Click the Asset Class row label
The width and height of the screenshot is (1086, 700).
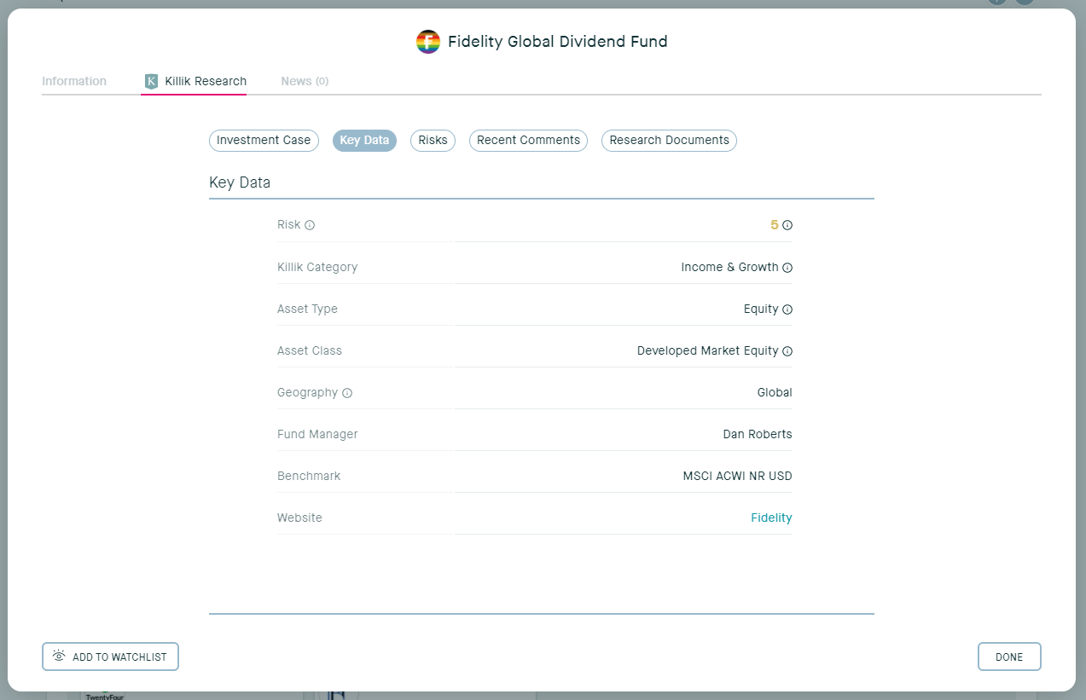point(310,350)
